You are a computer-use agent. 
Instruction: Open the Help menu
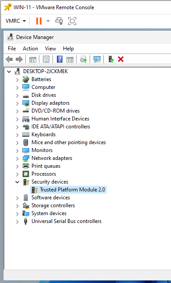tap(68, 49)
